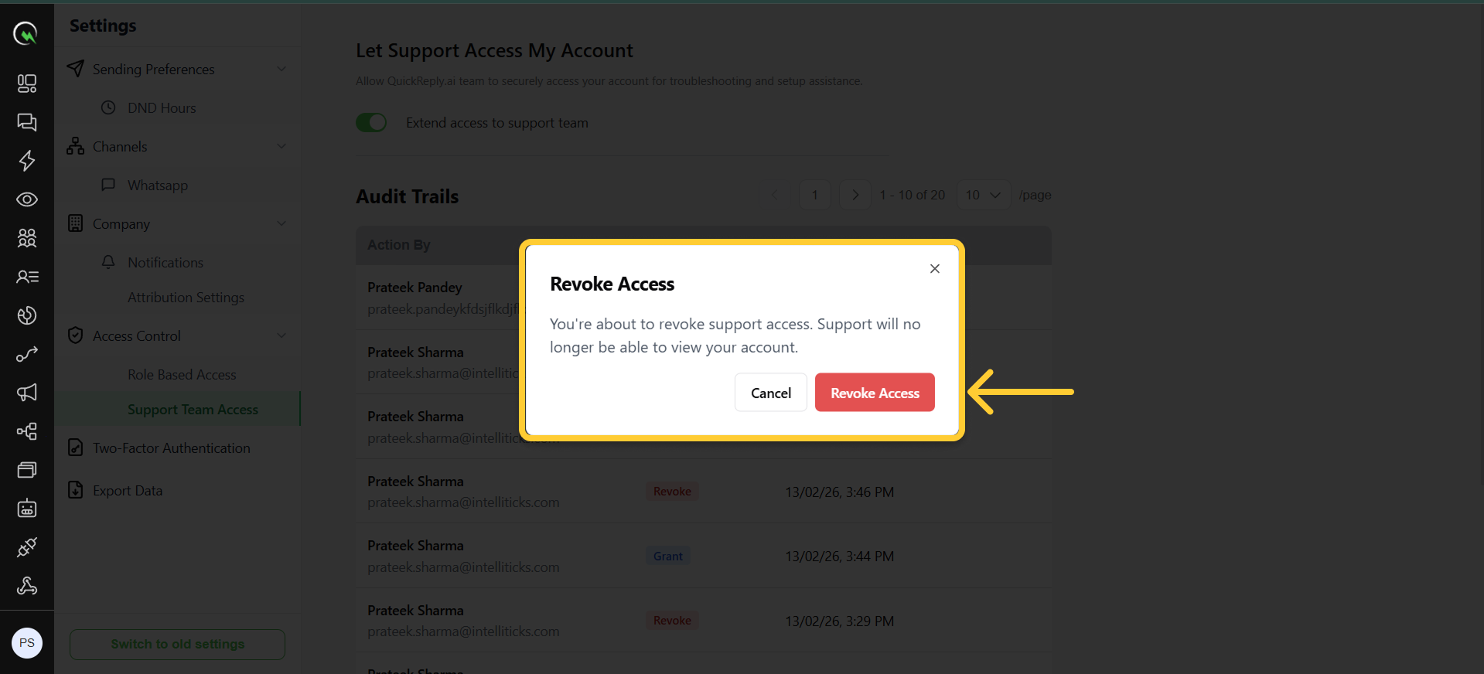This screenshot has height=674, width=1484.
Task: Open Two-Factor Authentication settings
Action: (171, 448)
